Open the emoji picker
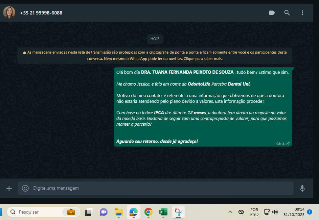 click(25, 188)
